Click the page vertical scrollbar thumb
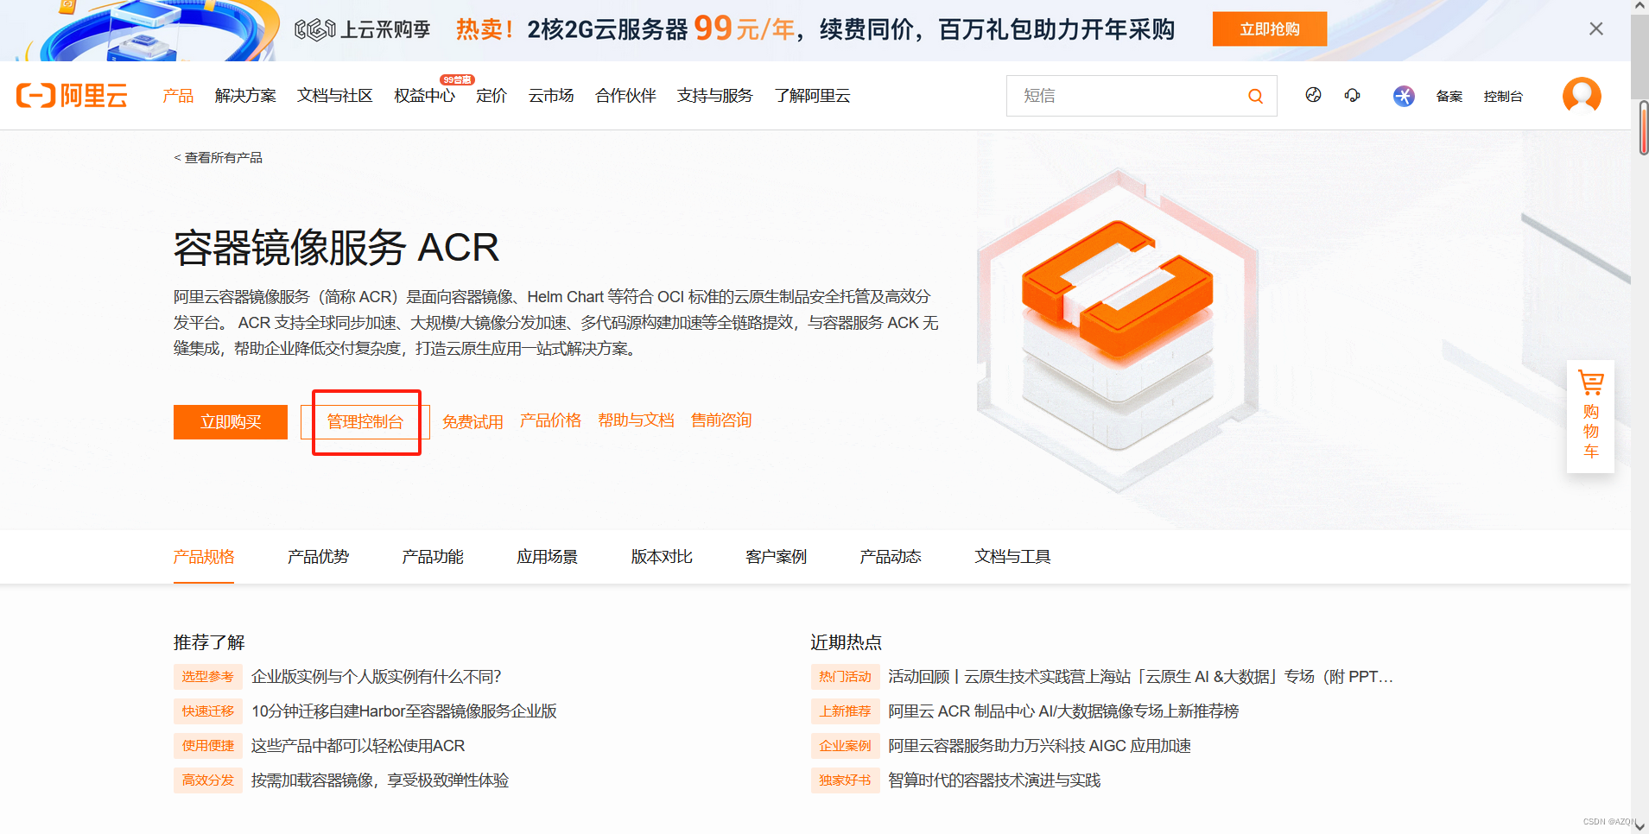Screen dimensions: 1649x834 point(1639,57)
